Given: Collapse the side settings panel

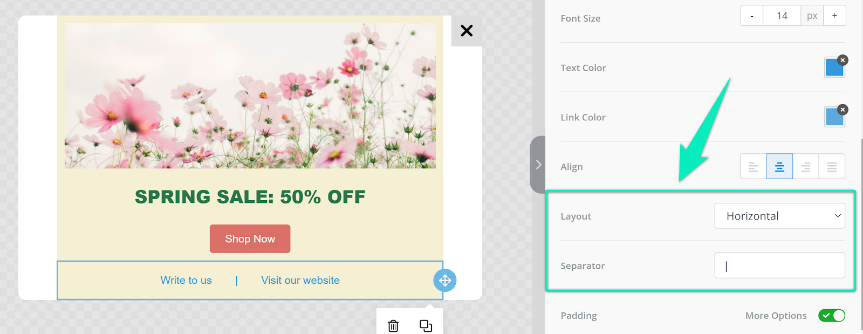Looking at the screenshot, I should (538, 165).
